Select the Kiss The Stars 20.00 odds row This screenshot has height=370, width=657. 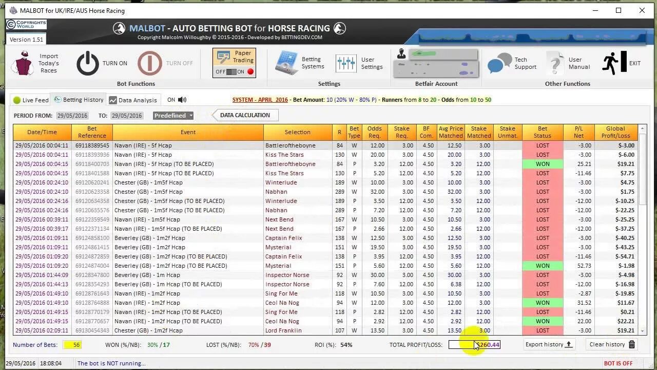(x=325, y=155)
